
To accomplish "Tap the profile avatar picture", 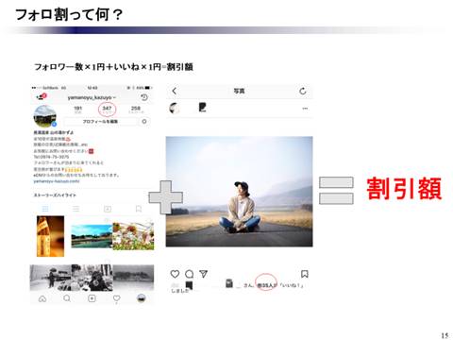I will point(45,116).
